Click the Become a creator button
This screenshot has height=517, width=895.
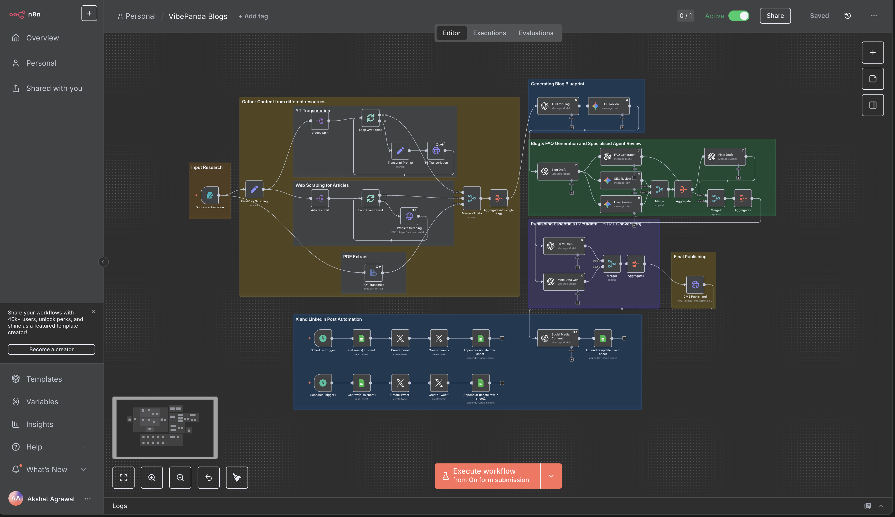51,349
